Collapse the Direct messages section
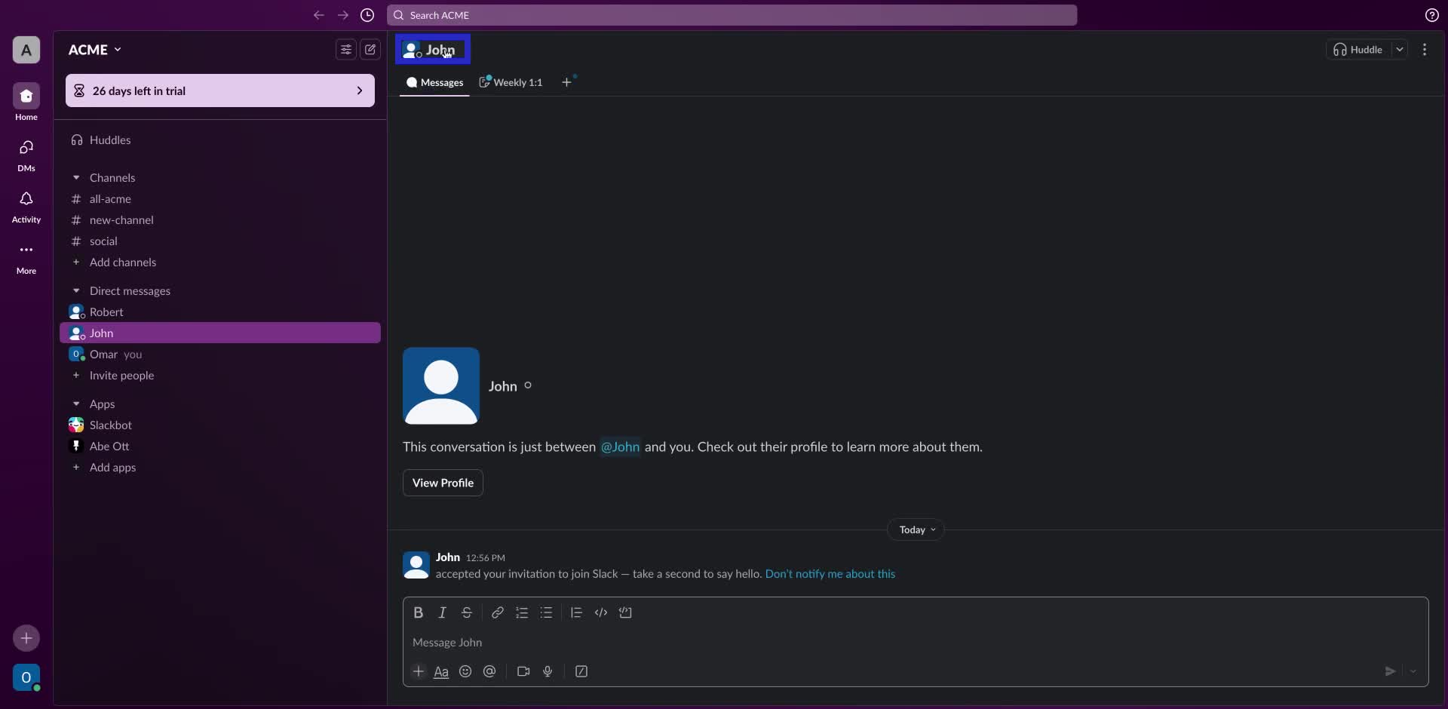The height and width of the screenshot is (709, 1448). tap(76, 290)
